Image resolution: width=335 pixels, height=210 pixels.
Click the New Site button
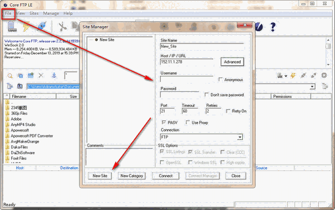(x=100, y=175)
